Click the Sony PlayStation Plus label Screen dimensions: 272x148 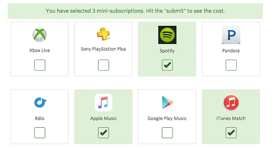pyautogui.click(x=103, y=49)
